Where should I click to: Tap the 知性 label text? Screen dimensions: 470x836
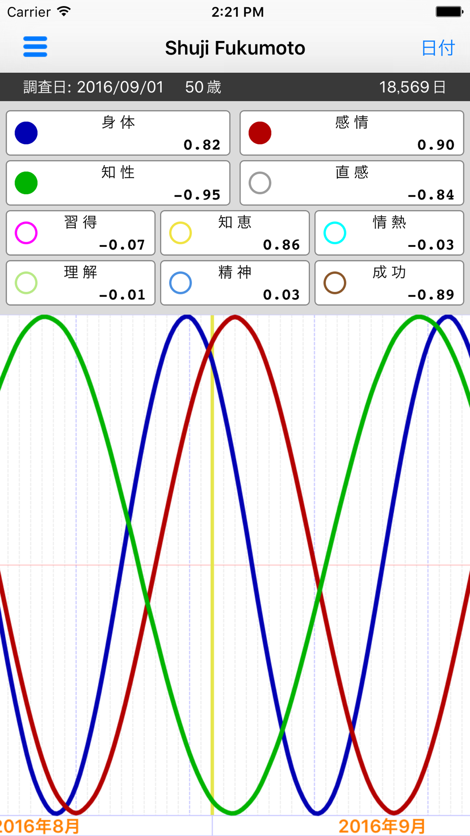(x=118, y=172)
